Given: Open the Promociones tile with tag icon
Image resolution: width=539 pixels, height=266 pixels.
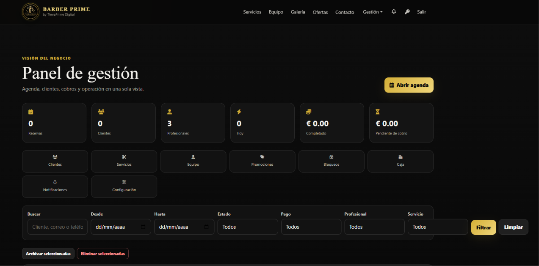Looking at the screenshot, I should (263, 161).
